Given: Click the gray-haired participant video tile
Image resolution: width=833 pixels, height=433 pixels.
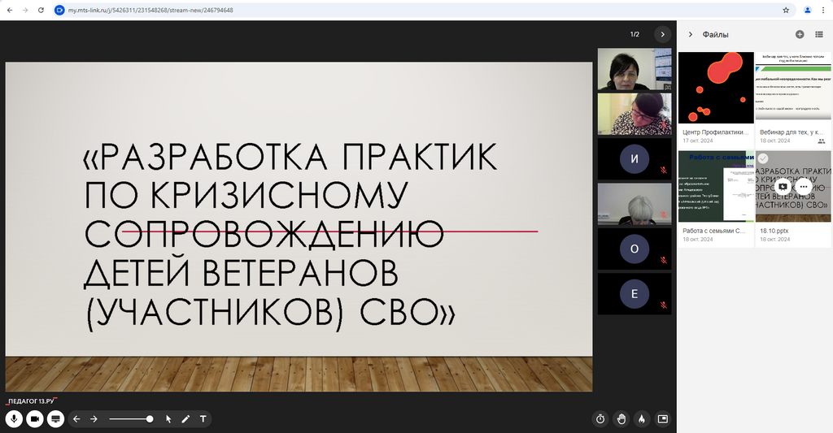Looking at the screenshot, I should pos(635,204).
